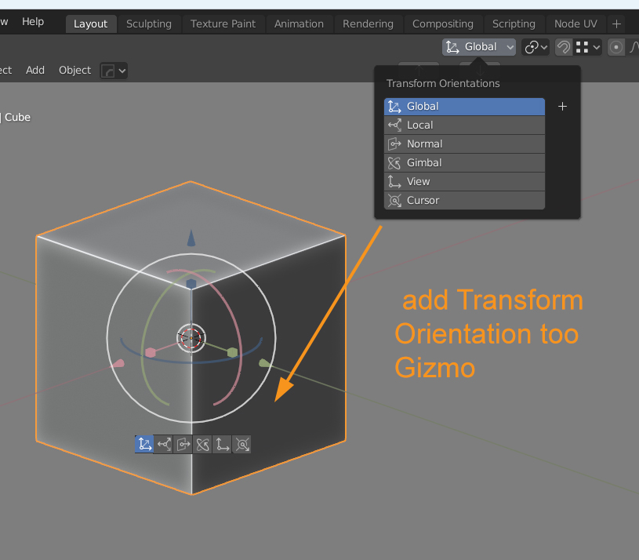Open the Rendering workspace tab
639x560 pixels.
click(x=368, y=24)
